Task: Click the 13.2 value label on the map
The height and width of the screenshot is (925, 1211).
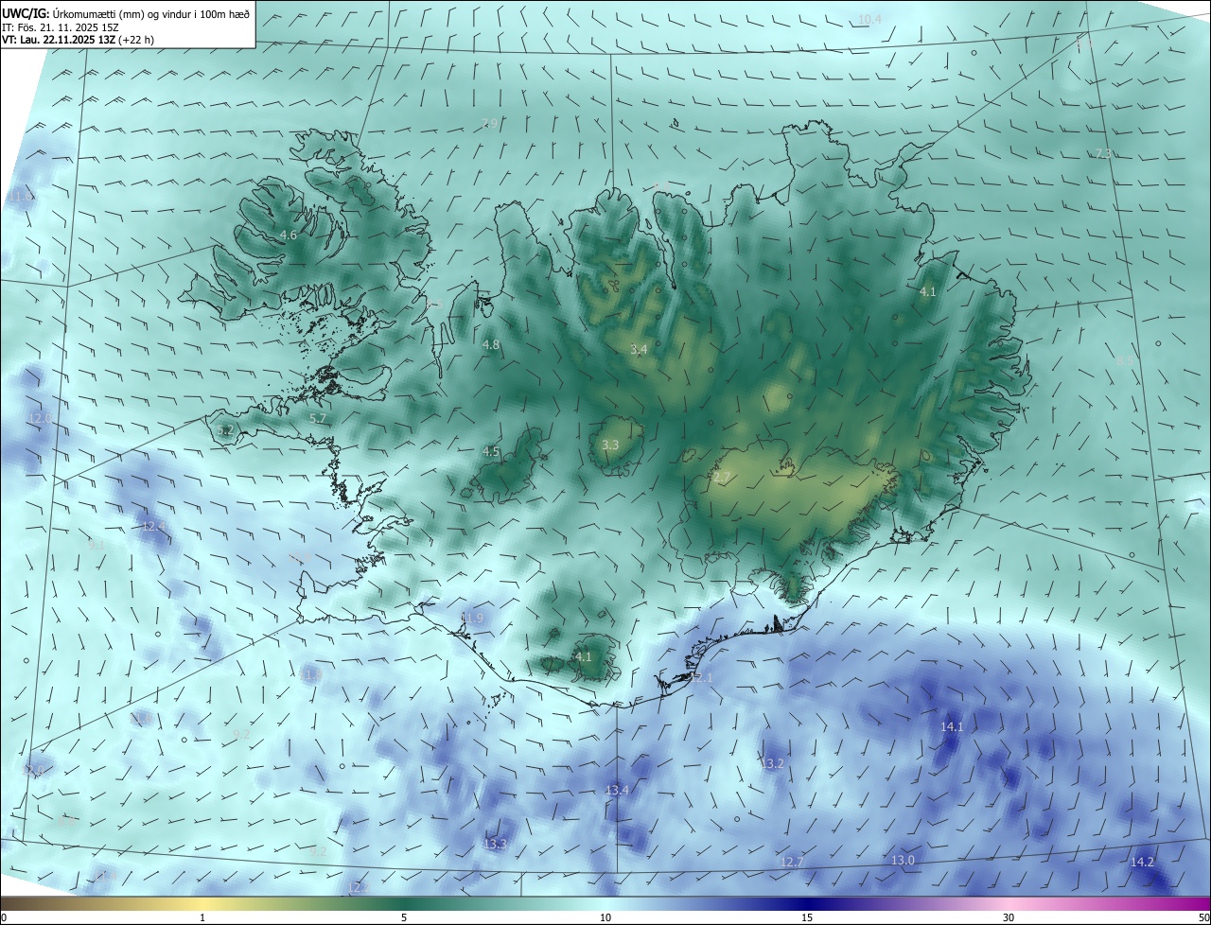Action: tap(772, 763)
